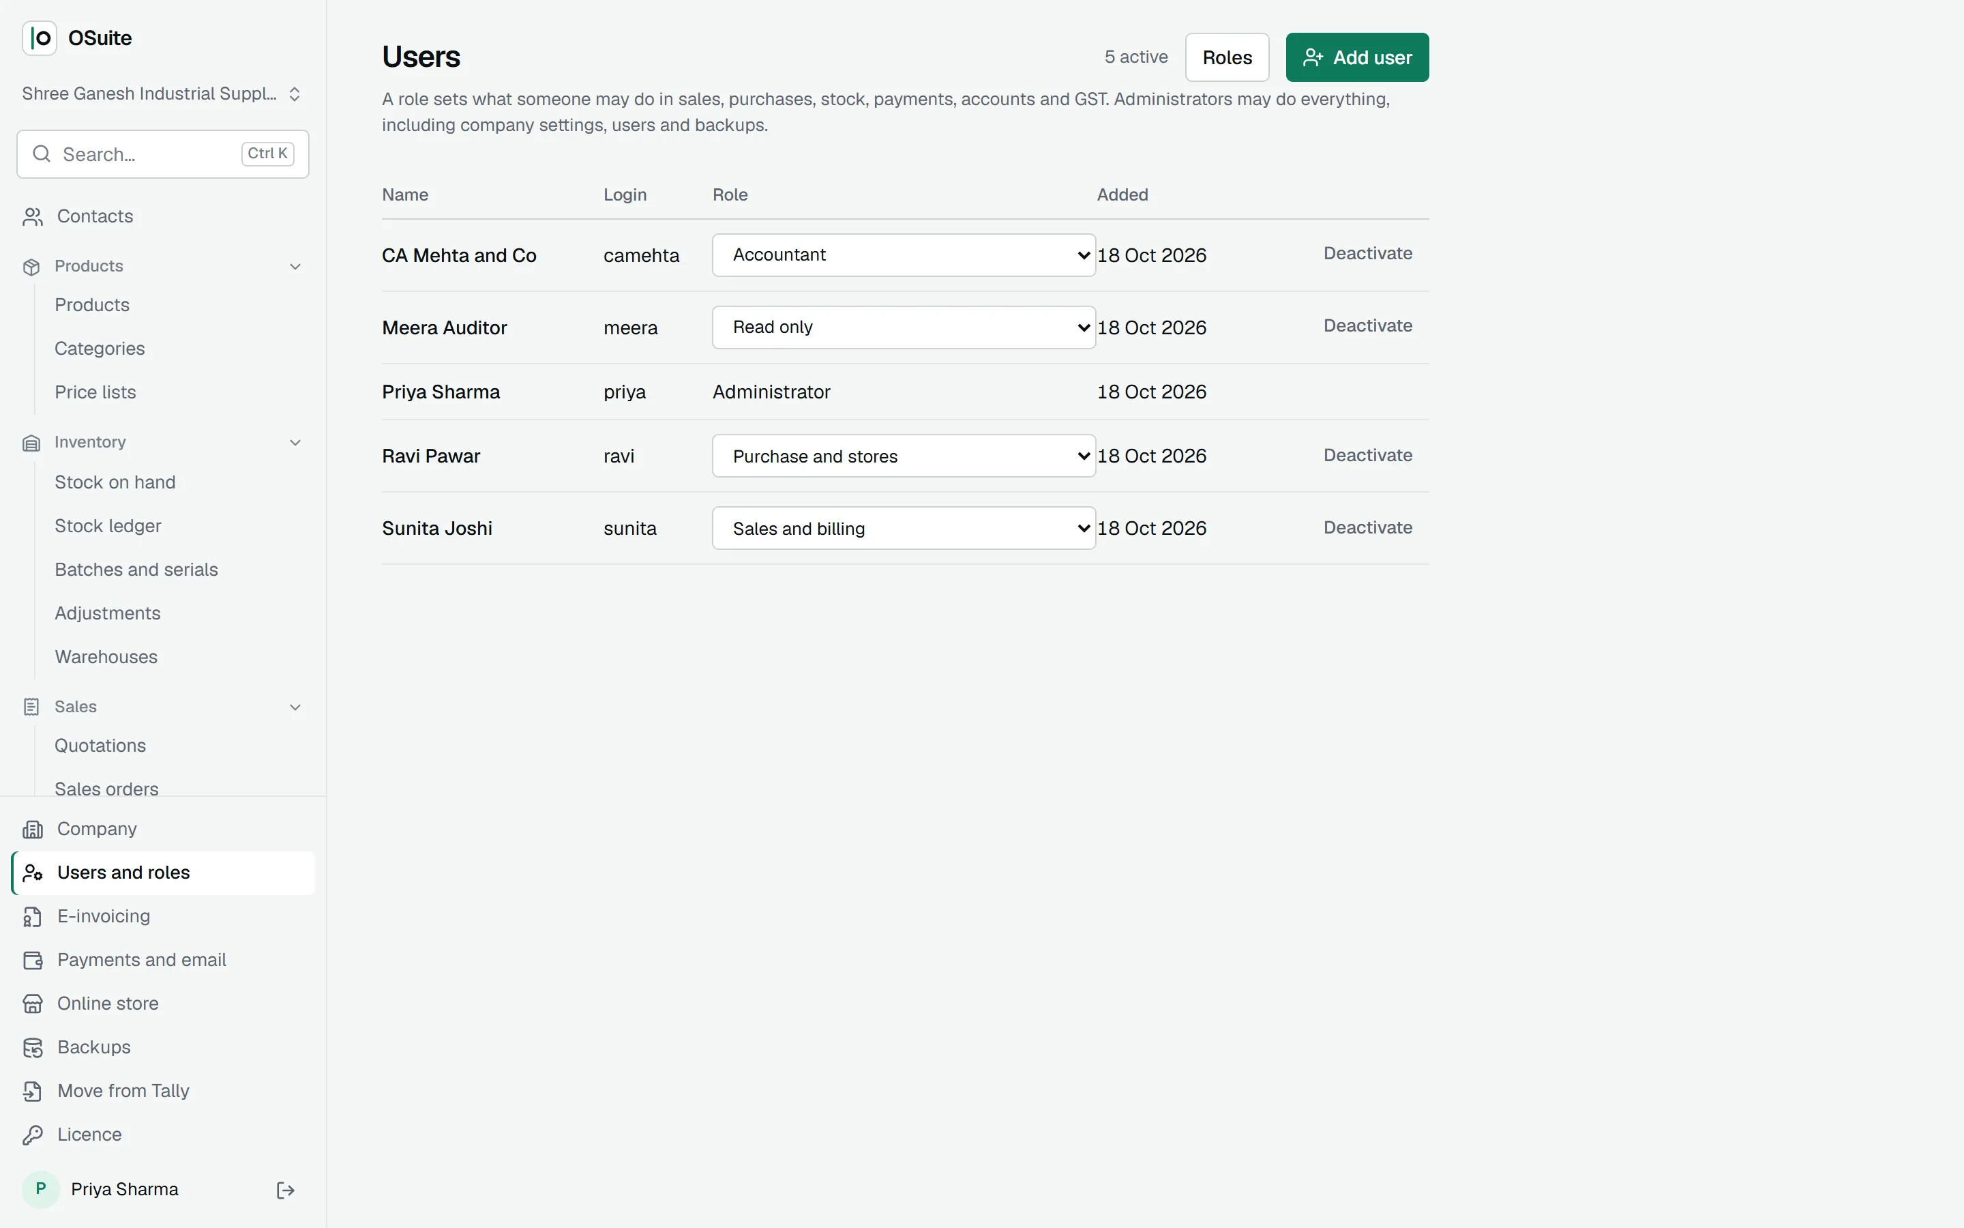The width and height of the screenshot is (1964, 1228).
Task: Click the Roles button
Action: coord(1227,58)
